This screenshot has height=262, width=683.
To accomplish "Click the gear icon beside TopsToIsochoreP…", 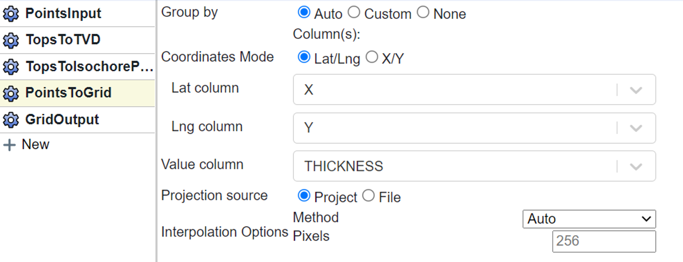I will pyautogui.click(x=11, y=67).
